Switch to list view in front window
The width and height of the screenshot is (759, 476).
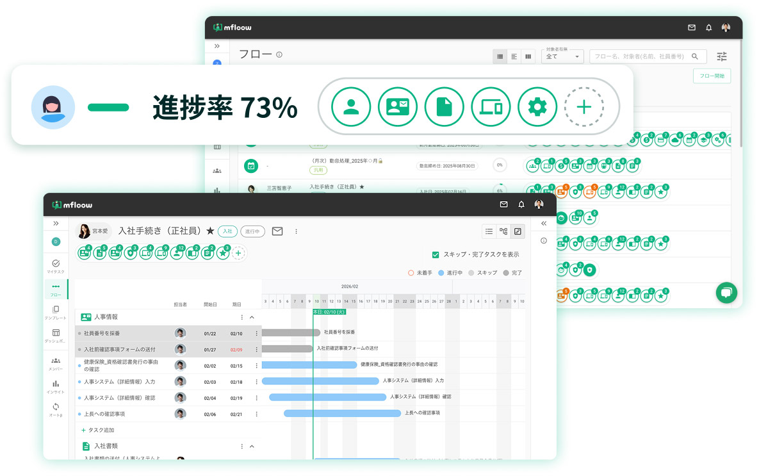pos(489,231)
